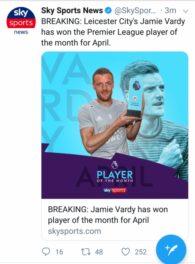Compose a new tweet with floating button
195x264 pixels.
click(x=171, y=249)
